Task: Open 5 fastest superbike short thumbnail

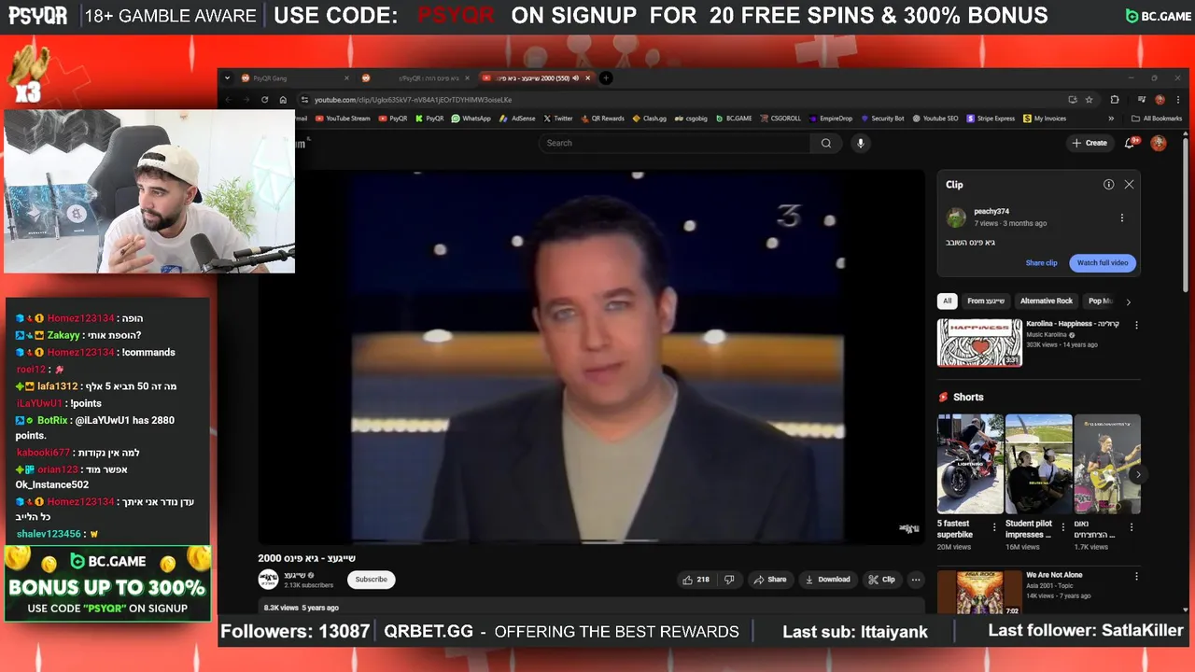Action: tap(970, 464)
